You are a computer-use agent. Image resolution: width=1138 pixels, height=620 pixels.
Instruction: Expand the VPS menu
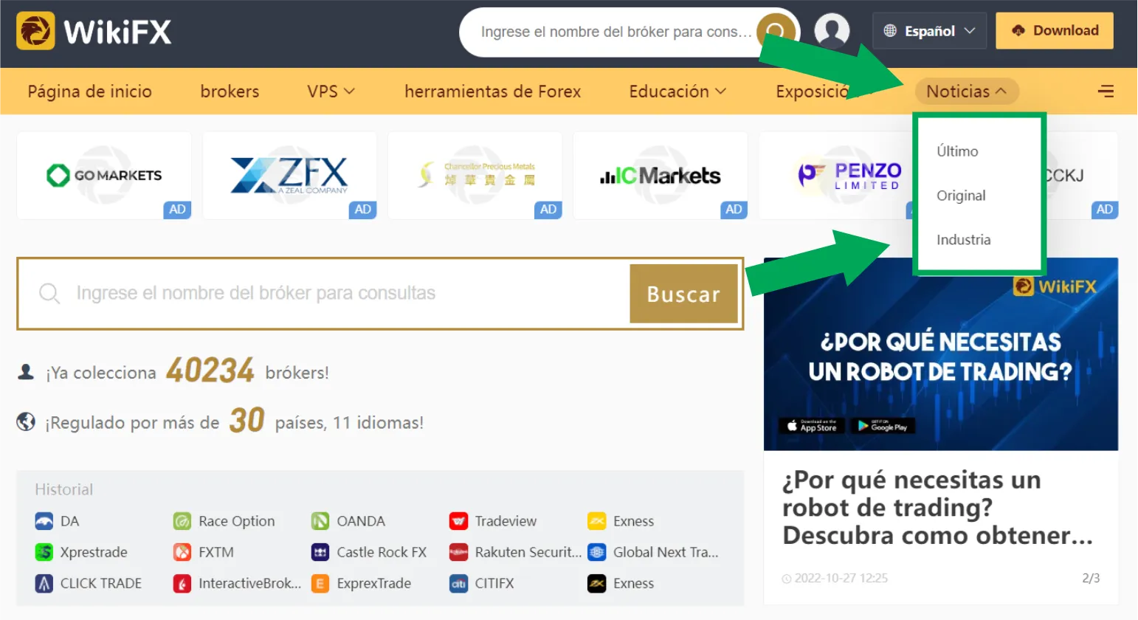[331, 92]
